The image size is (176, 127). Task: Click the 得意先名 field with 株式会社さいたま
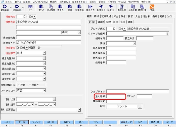point(49,22)
